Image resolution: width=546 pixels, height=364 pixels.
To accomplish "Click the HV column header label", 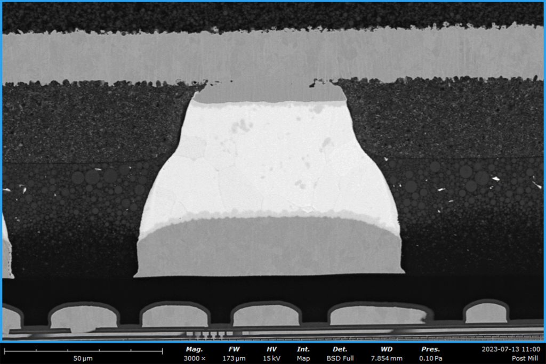I will pos(271,349).
